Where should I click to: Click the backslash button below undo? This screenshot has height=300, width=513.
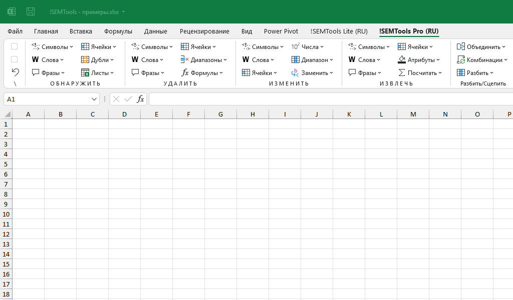tap(15, 83)
